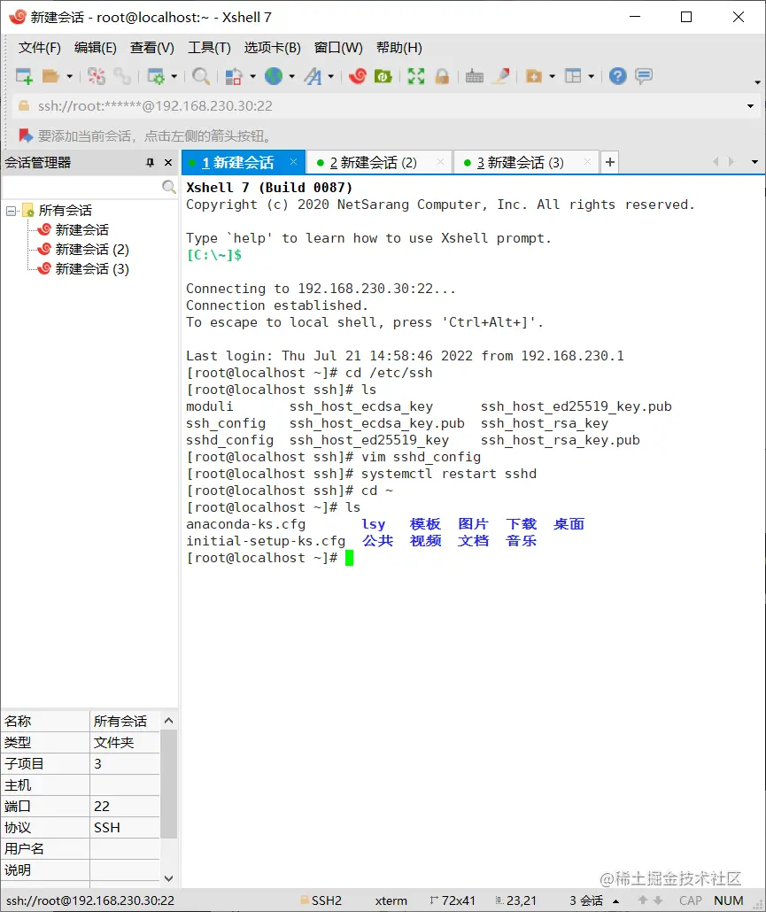The width and height of the screenshot is (766, 912).
Task: Click the Find magnifier toolbar icon
Action: [x=201, y=76]
